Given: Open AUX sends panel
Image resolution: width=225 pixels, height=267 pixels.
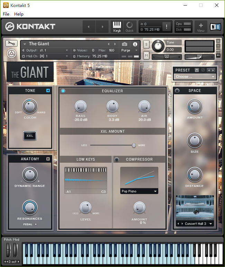Looking at the screenshot, I should click(218, 50).
